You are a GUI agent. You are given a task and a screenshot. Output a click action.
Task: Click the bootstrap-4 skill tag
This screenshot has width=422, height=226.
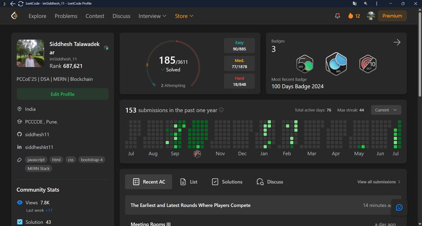pos(92,160)
